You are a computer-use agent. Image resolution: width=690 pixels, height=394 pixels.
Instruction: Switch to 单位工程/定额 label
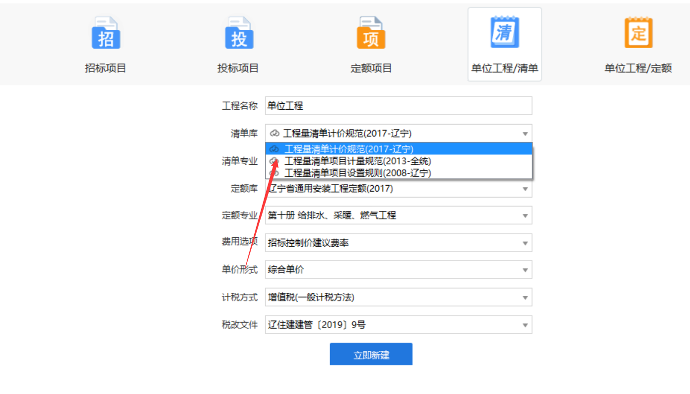click(638, 68)
